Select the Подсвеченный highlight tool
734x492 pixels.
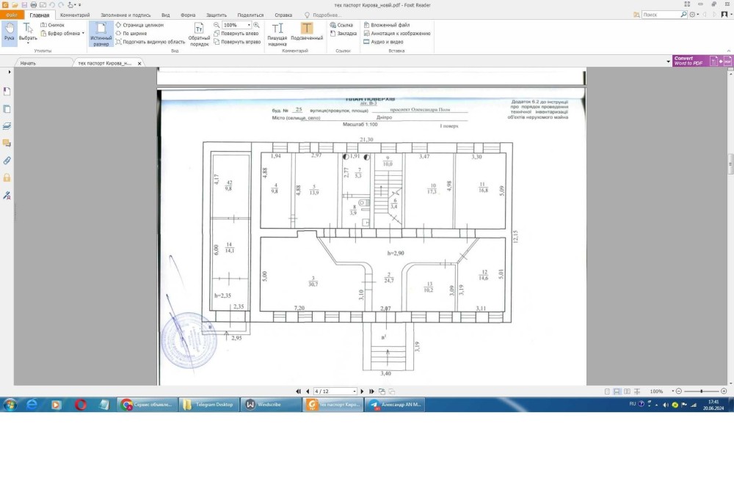click(307, 32)
